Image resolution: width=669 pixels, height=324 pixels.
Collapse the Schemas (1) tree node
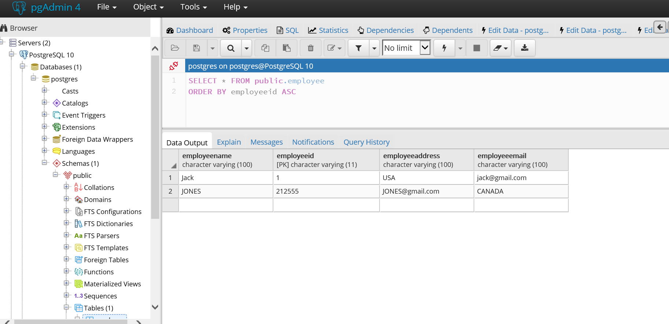click(44, 163)
